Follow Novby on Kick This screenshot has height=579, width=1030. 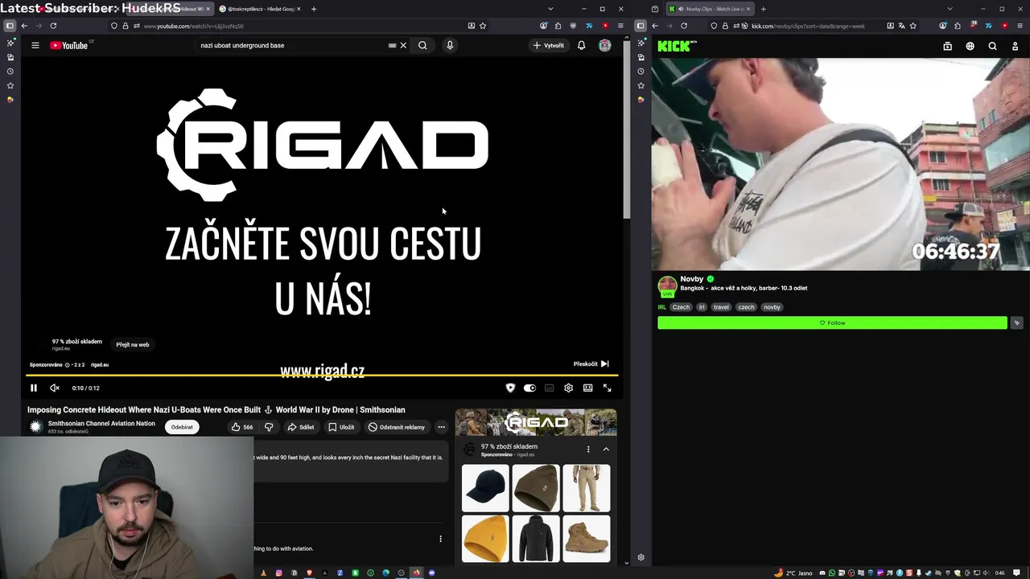pos(832,322)
